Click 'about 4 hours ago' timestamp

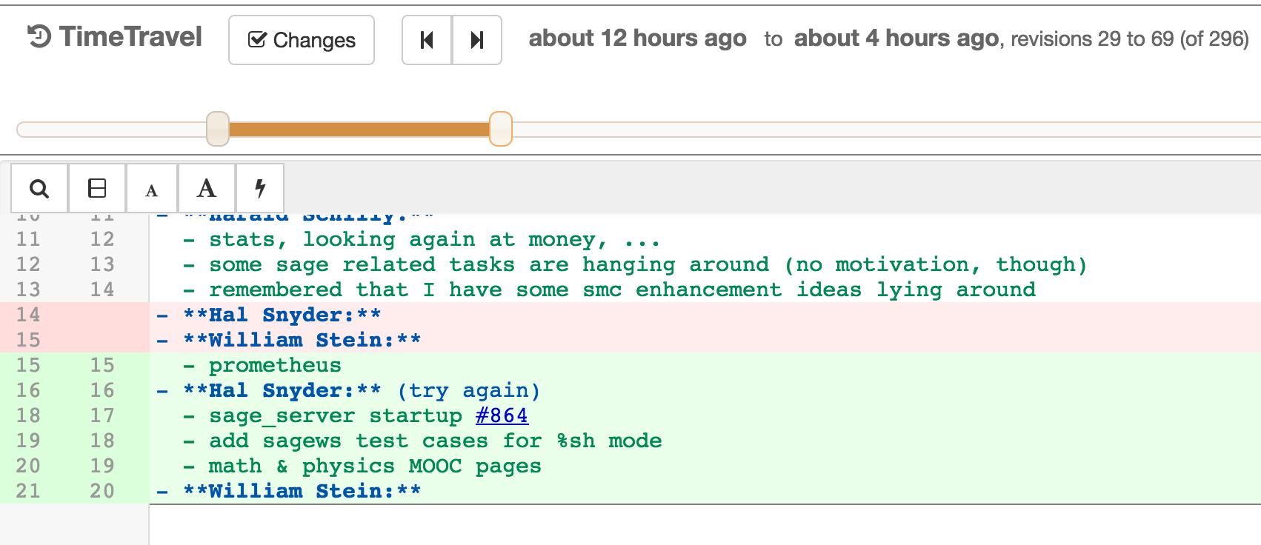click(896, 39)
